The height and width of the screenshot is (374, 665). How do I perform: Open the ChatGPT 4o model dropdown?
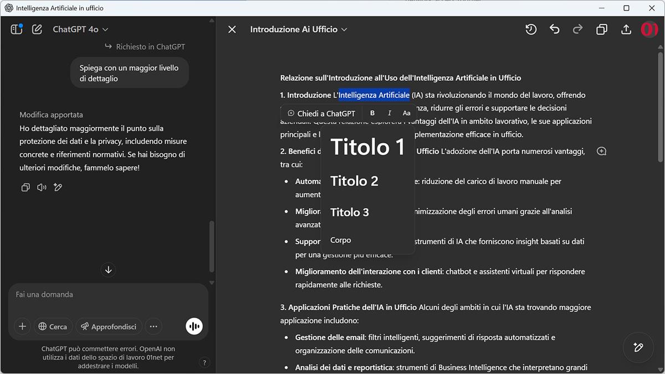click(80, 29)
